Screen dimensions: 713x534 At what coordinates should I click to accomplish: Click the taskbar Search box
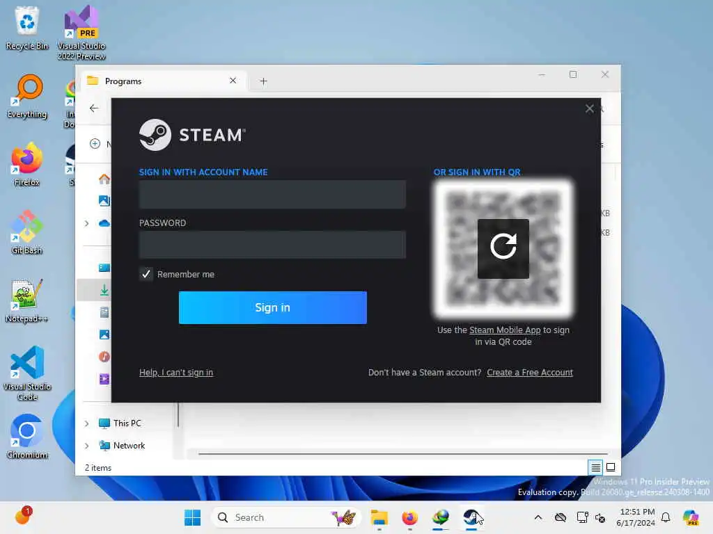pyautogui.click(x=286, y=517)
